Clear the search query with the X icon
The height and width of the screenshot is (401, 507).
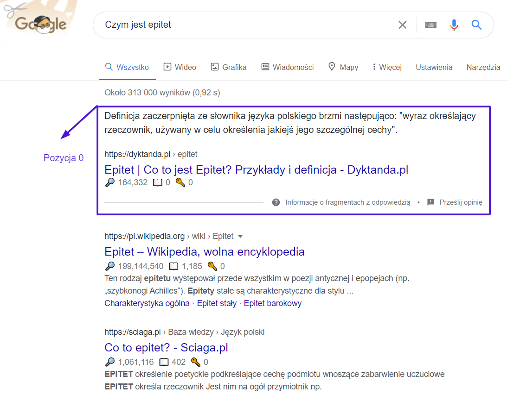tap(403, 25)
